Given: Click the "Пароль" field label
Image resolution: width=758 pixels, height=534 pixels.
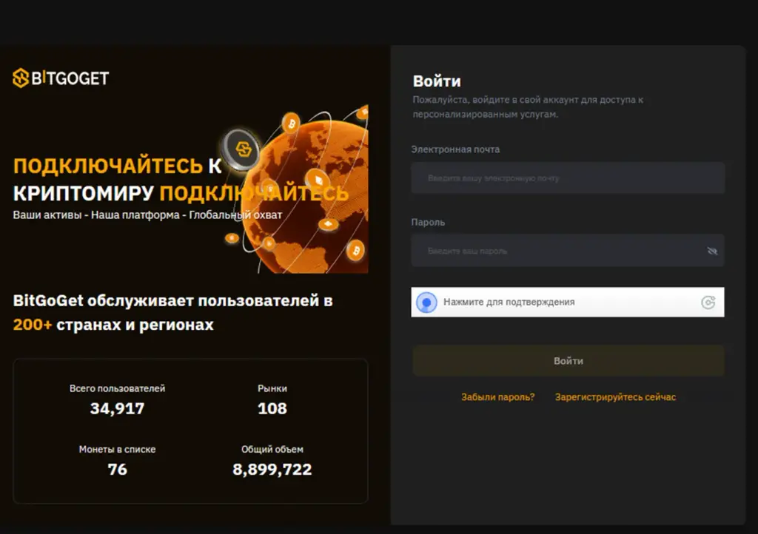Looking at the screenshot, I should click(x=428, y=222).
